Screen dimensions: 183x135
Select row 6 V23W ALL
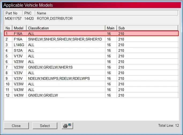tap(91, 62)
